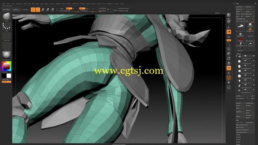Open the Dots stroke selector
The image size is (258, 145).
click(6, 26)
